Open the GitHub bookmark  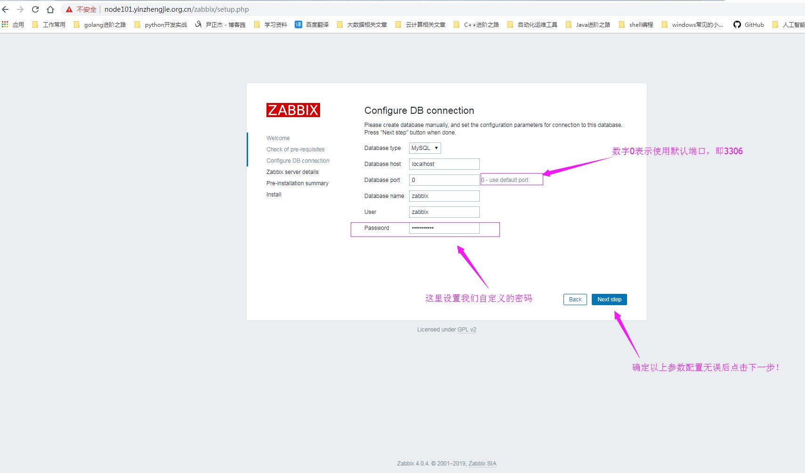(x=749, y=24)
